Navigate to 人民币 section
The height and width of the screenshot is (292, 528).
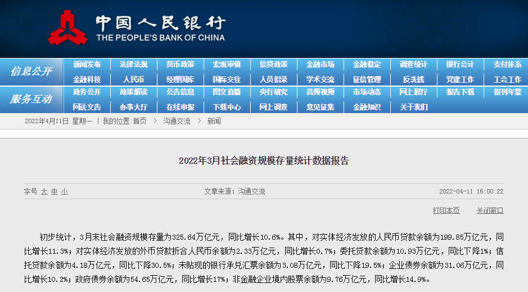(133, 79)
